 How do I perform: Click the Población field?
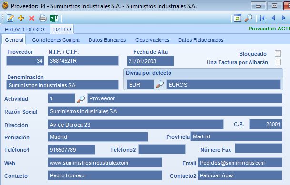98,137
